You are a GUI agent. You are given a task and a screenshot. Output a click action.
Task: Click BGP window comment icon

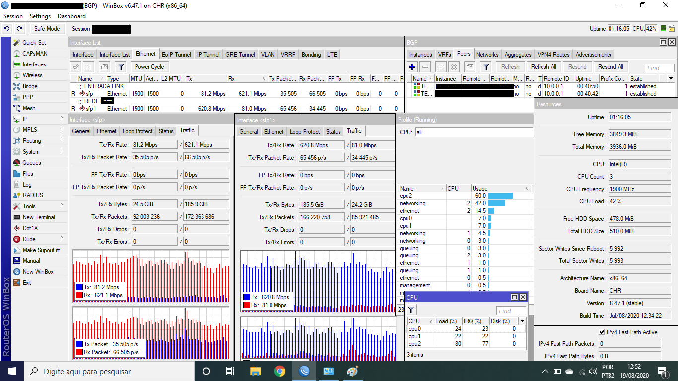(x=470, y=67)
